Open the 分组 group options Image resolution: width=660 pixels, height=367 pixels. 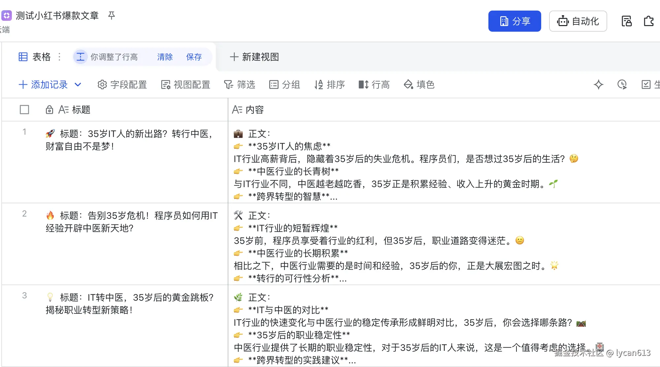click(284, 84)
